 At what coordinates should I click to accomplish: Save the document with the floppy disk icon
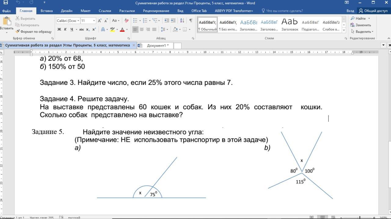5,2
